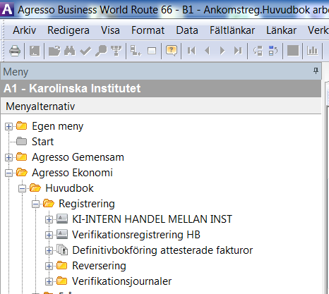Image resolution: width=329 pixels, height=294 pixels.
Task: Go to last record arrow
Action: click(238, 51)
